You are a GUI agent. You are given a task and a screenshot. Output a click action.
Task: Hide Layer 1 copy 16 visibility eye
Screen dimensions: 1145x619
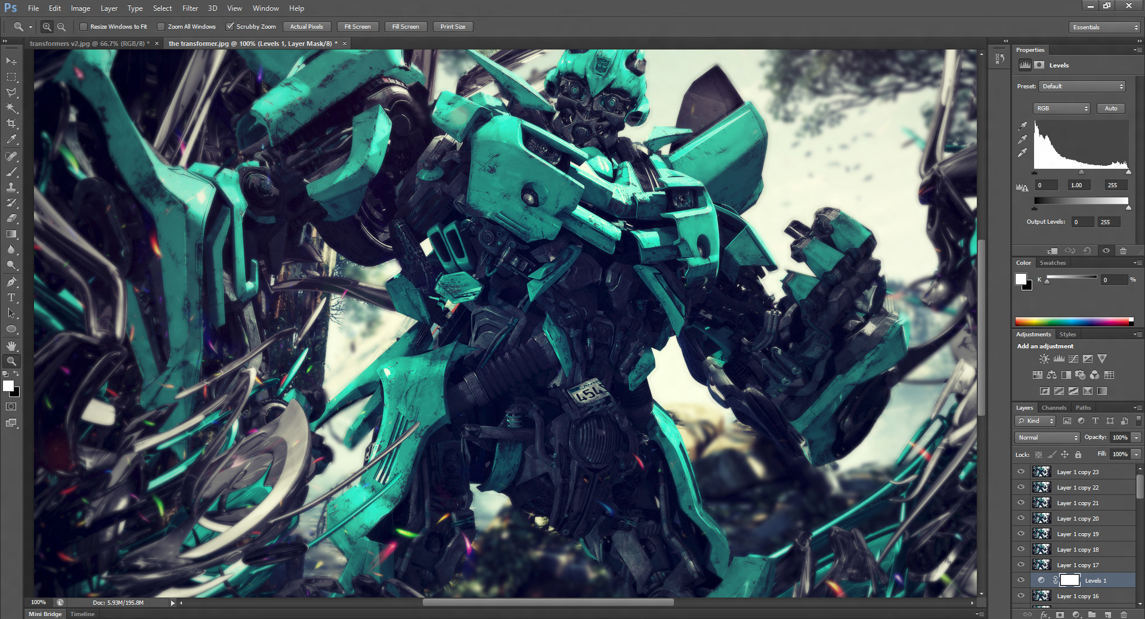click(1021, 596)
